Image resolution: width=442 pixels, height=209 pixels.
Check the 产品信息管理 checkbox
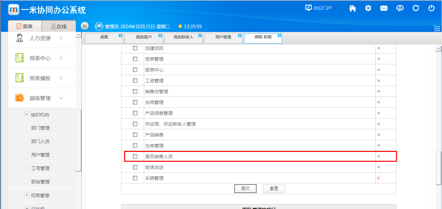point(135,113)
